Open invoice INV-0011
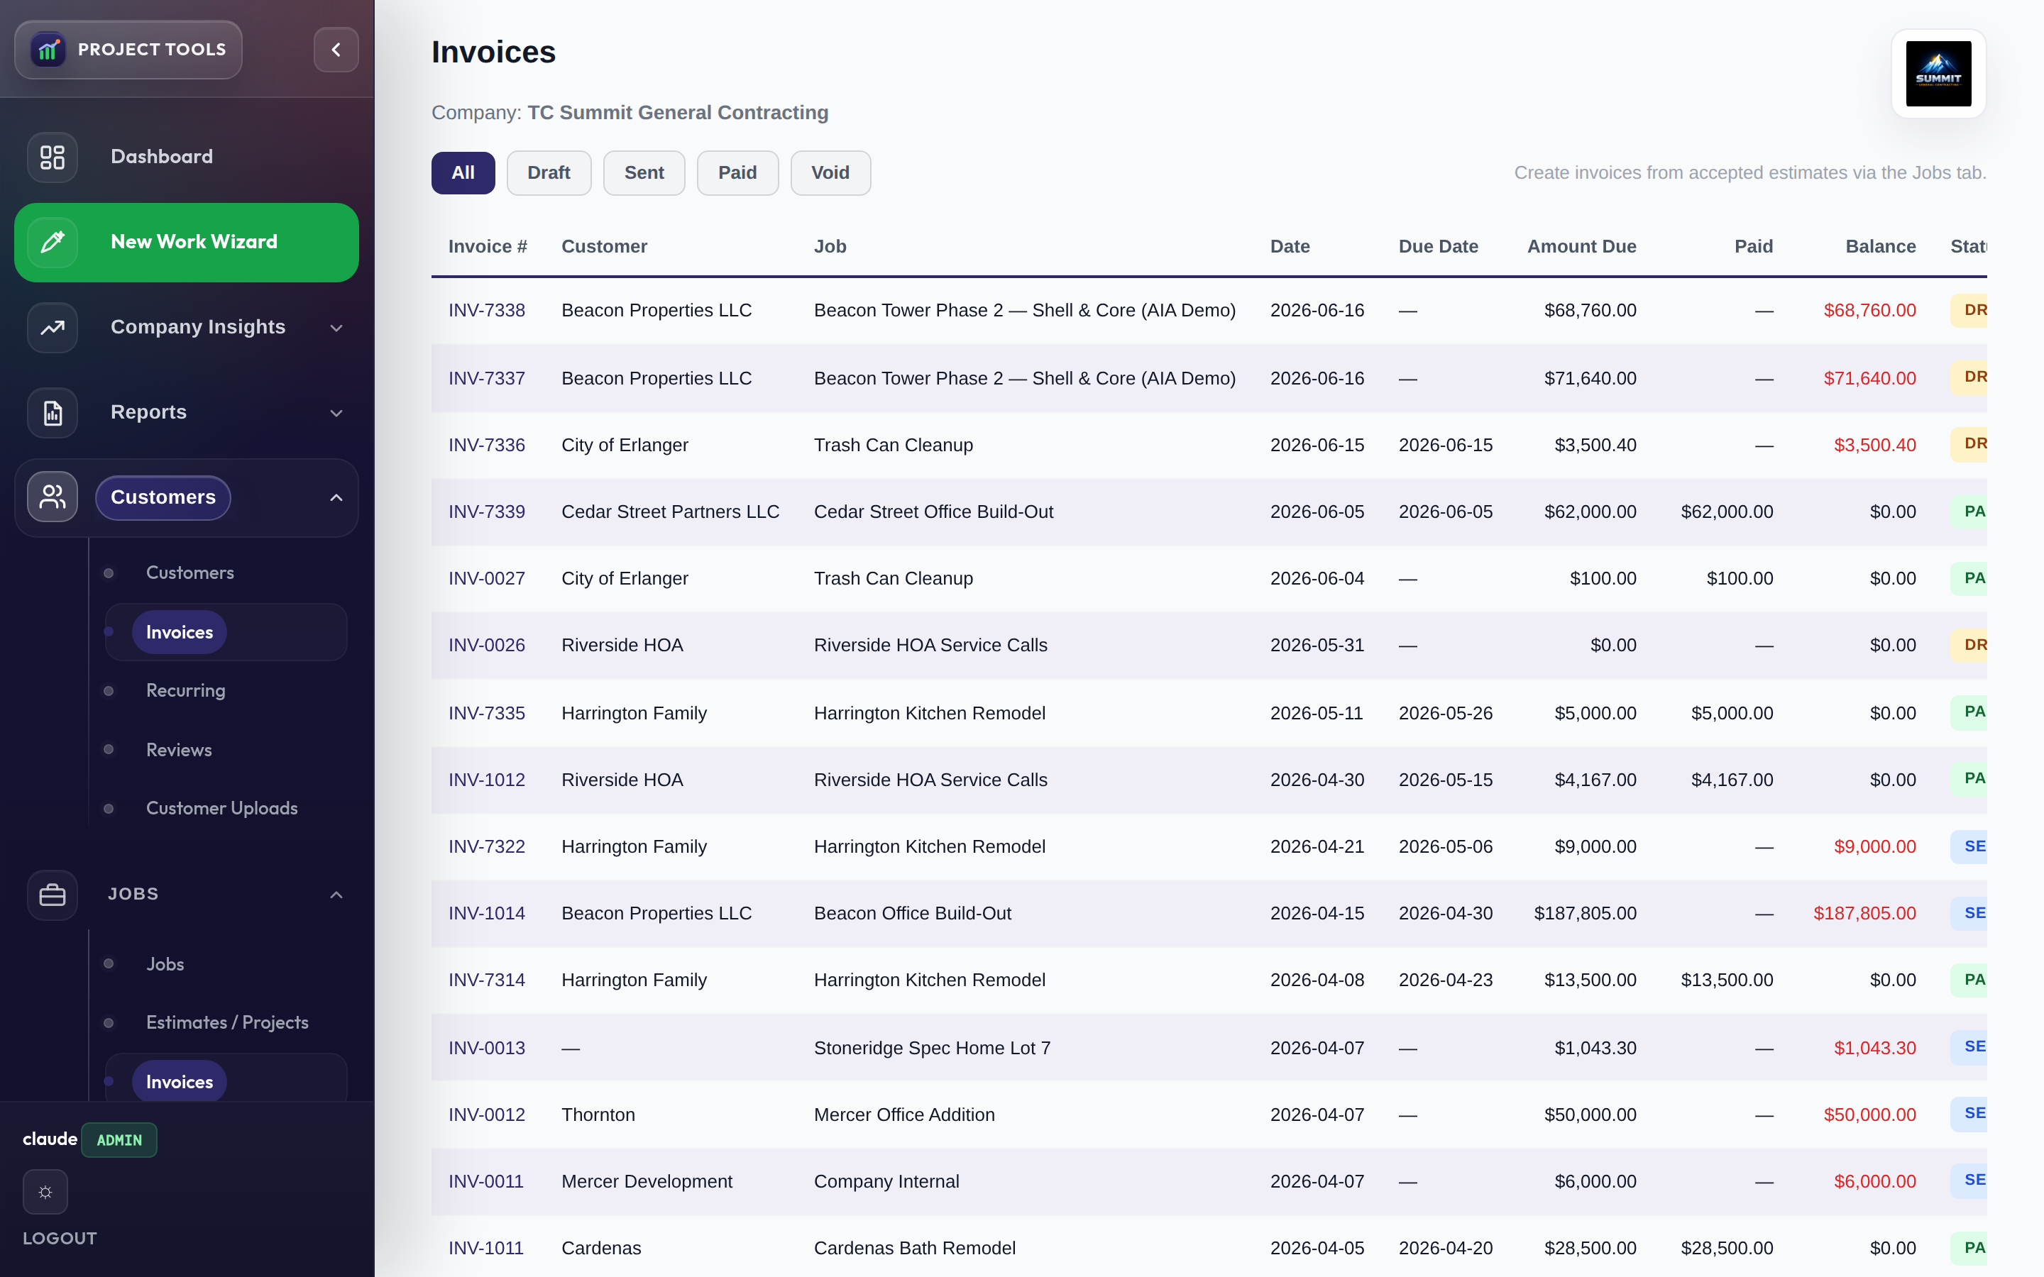The image size is (2044, 1277). coord(485,1181)
